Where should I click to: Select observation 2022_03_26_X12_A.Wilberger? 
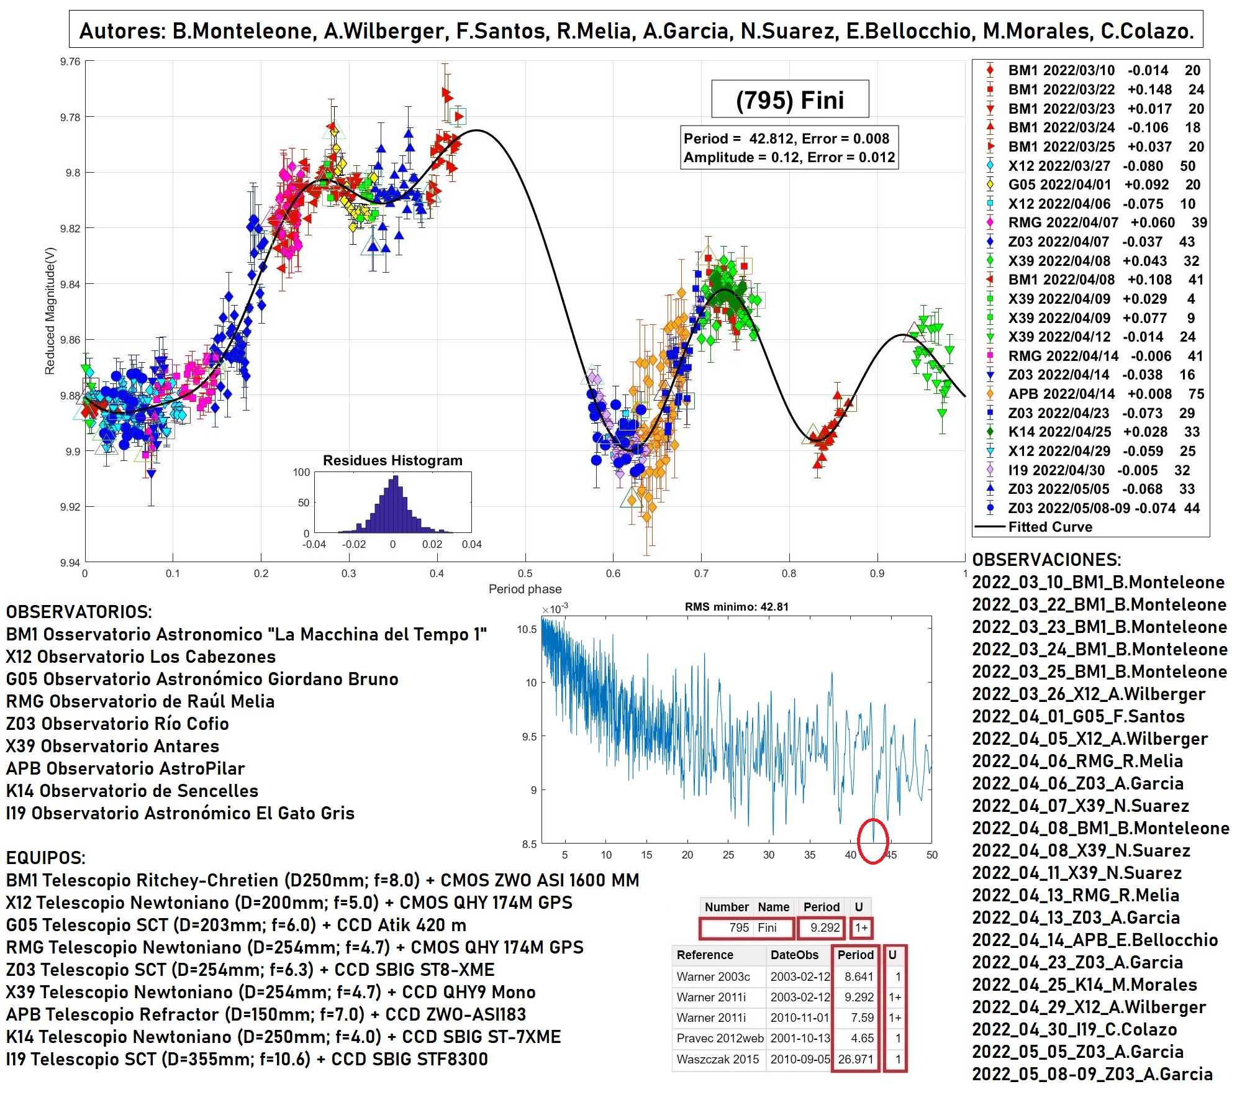[1089, 694]
